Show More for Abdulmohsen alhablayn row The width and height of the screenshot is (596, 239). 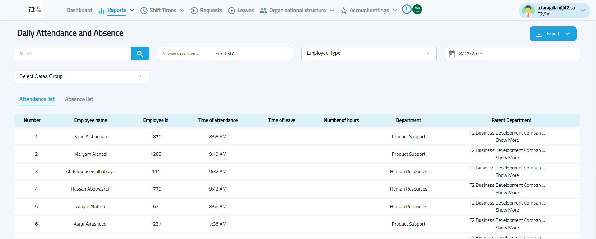pos(507,175)
